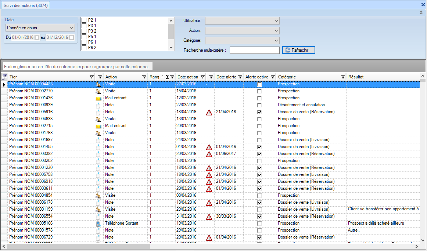Tick the P5 1 checkbox in list

[x=84, y=37]
